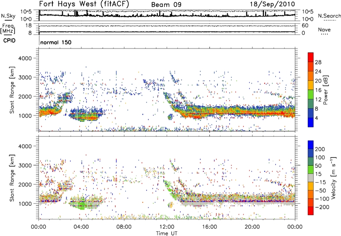
Task: Click the '200' tick on velocity scale
Action: point(320,149)
